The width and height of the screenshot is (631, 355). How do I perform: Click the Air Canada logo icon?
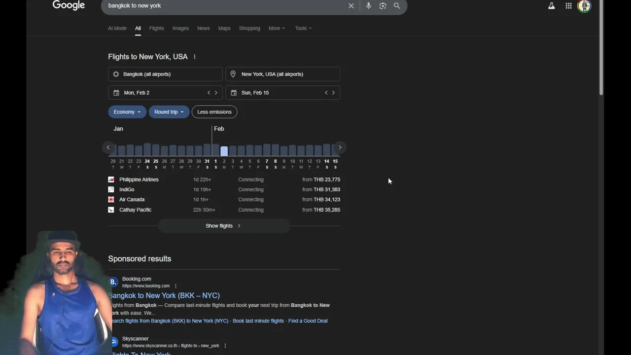111,200
